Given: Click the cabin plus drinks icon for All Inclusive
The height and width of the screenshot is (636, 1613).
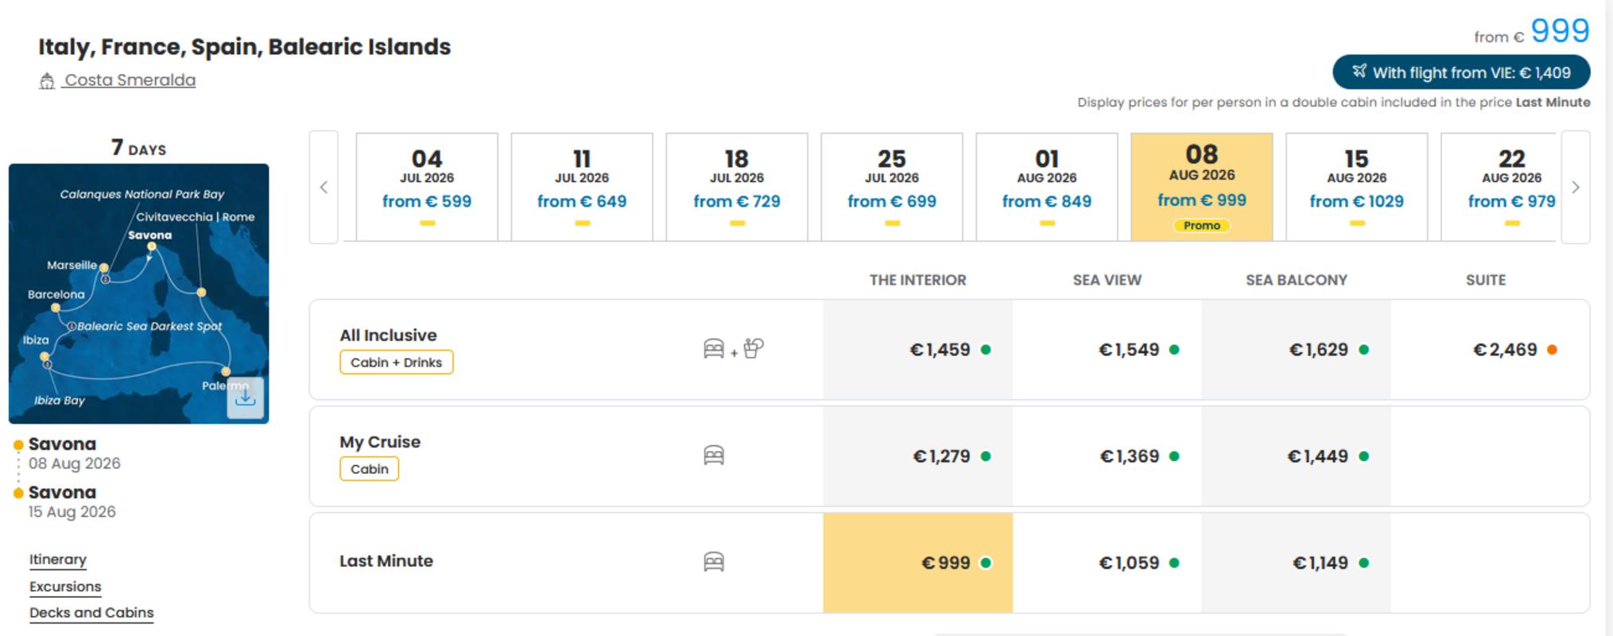Looking at the screenshot, I should [733, 348].
